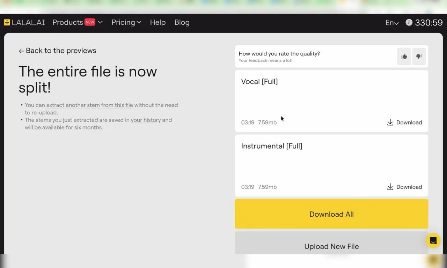Click the Vocal stem waveform area
Screen dimensions: 447x268
(x=331, y=102)
